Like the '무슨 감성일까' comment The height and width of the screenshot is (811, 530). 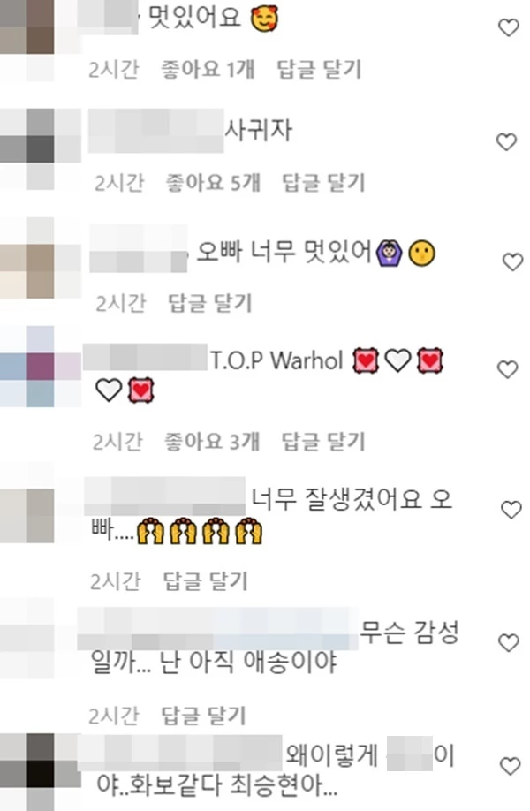point(508,642)
